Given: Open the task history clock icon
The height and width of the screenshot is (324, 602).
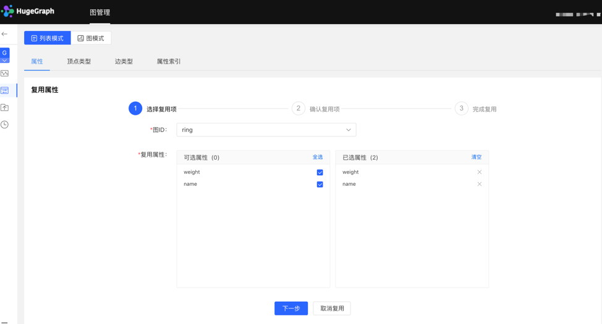Looking at the screenshot, I should (x=5, y=125).
